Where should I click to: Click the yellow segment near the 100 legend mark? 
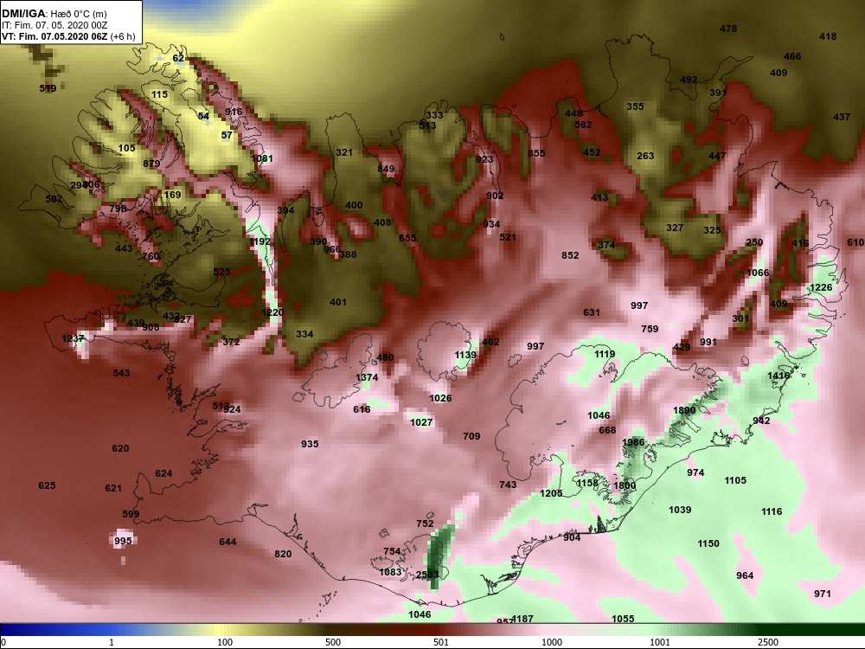(221, 630)
